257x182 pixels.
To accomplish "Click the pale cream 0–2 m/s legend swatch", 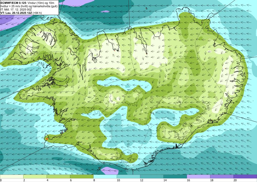I will click(12, 176).
